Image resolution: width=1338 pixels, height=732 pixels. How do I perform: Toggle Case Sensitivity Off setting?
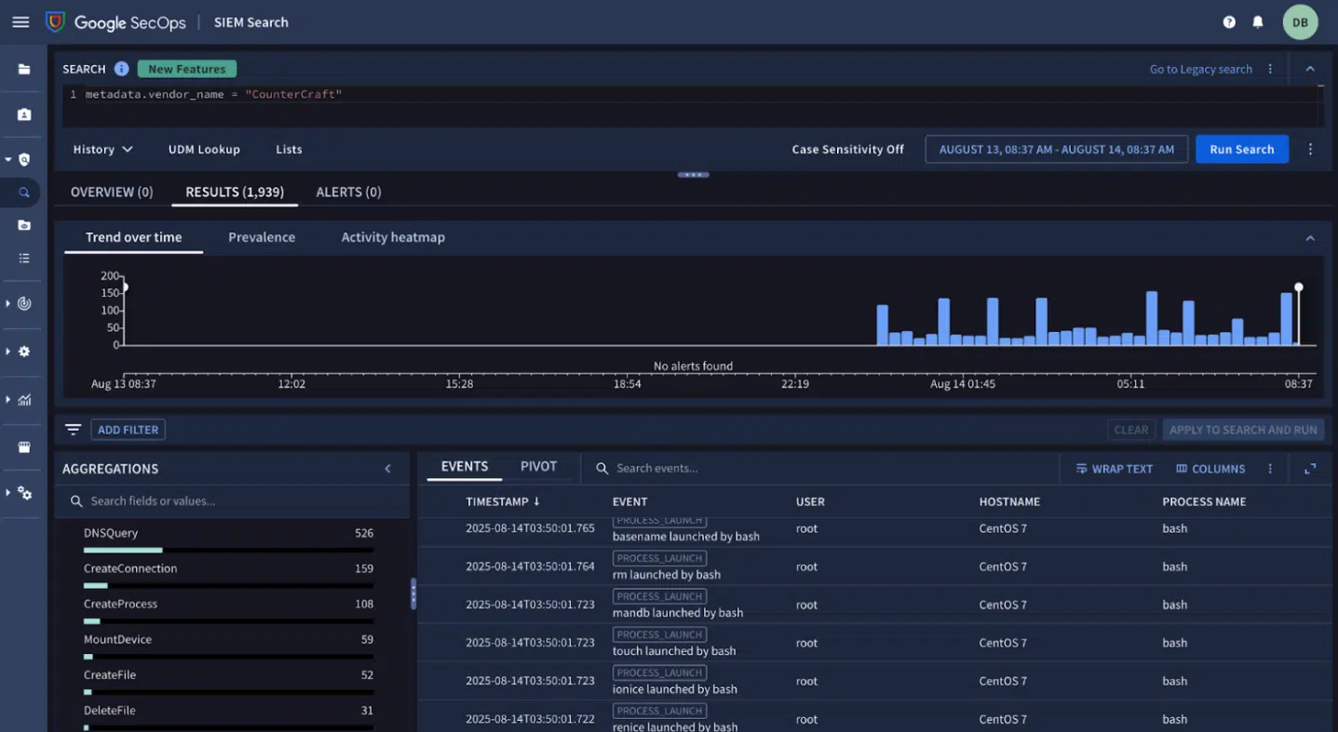click(847, 150)
